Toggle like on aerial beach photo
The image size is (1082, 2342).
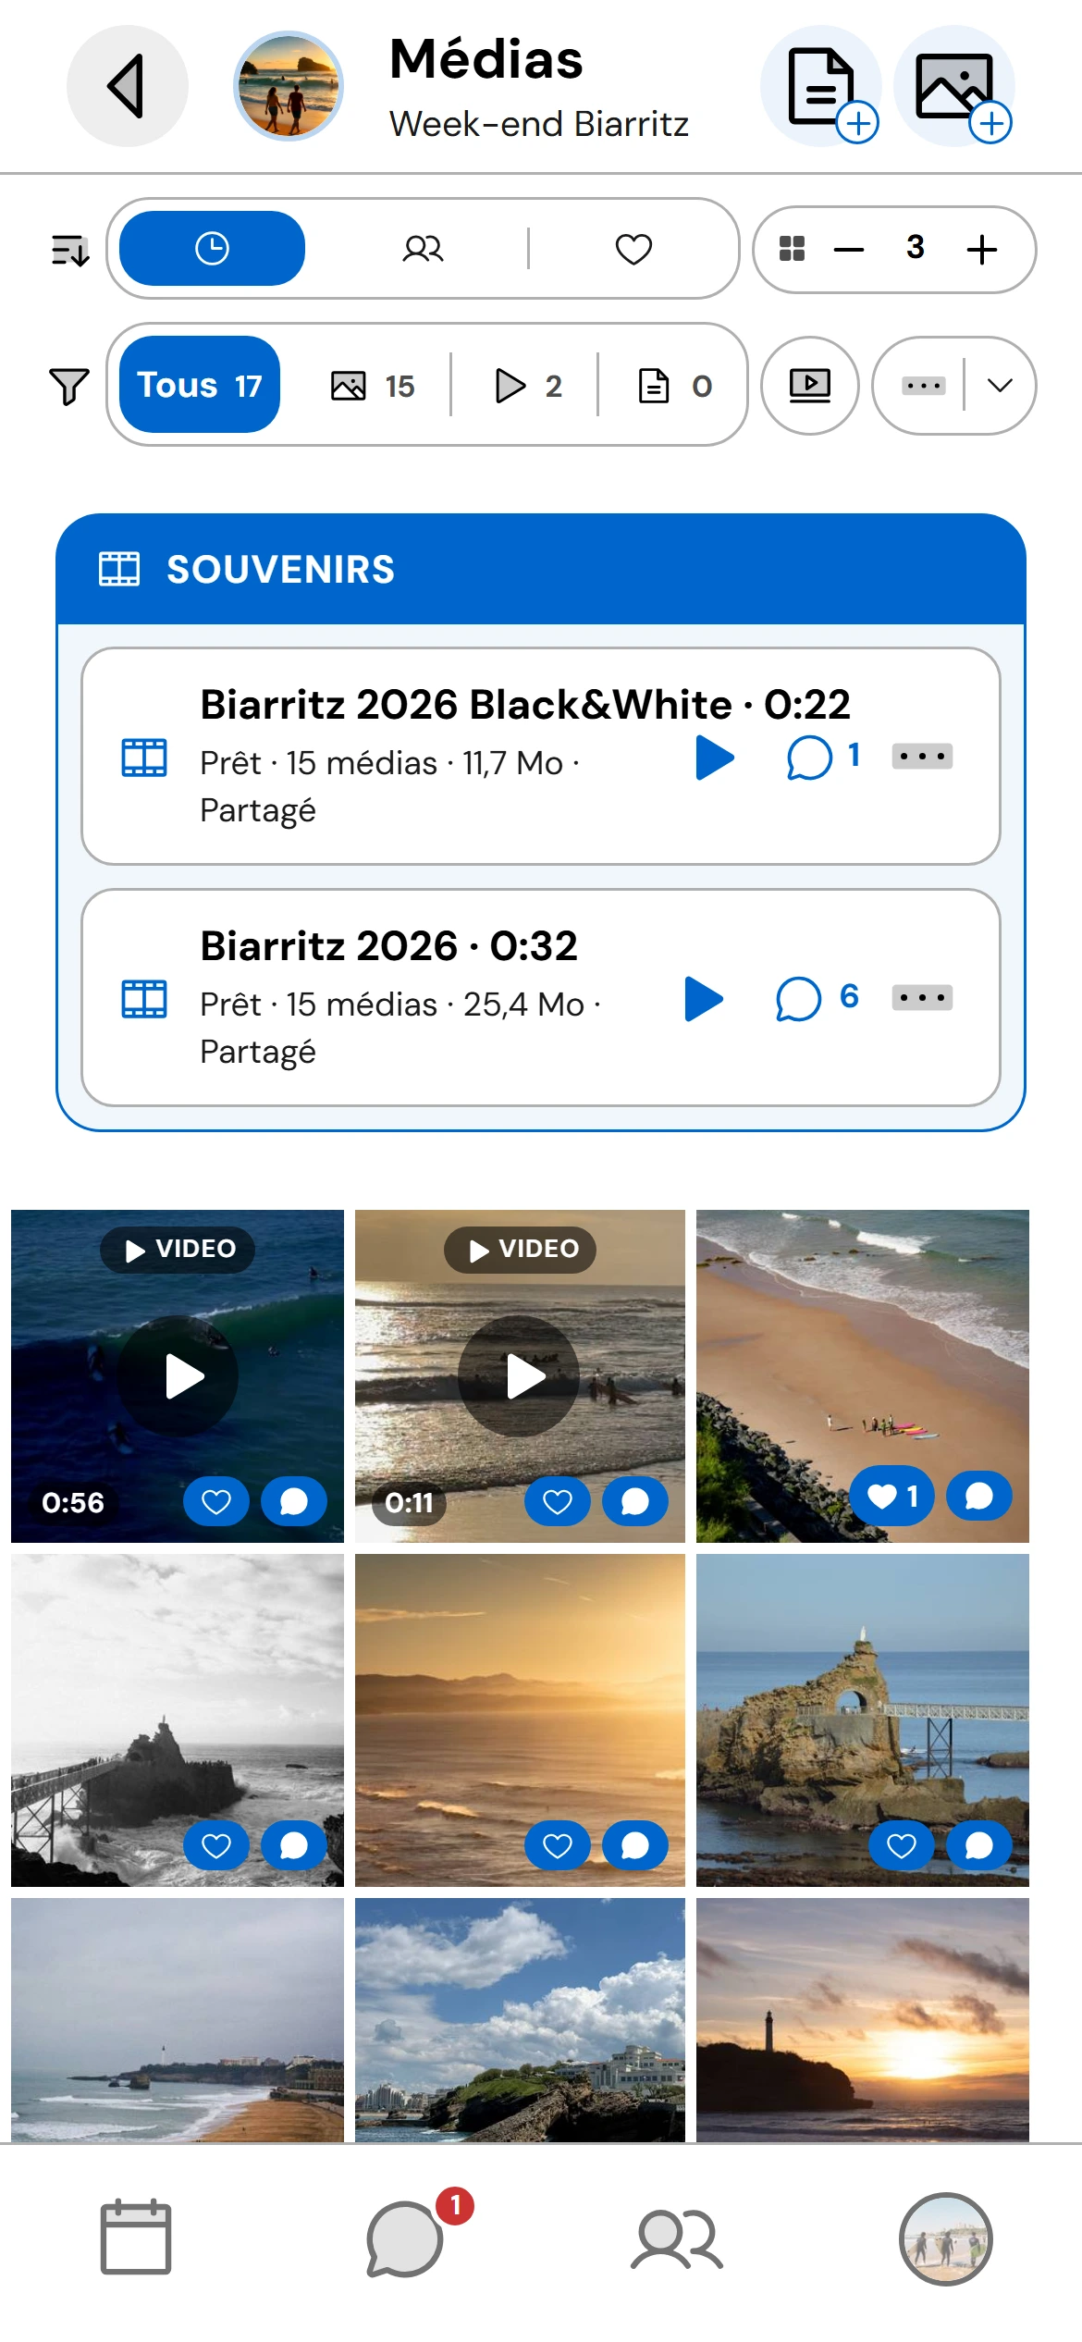891,1496
